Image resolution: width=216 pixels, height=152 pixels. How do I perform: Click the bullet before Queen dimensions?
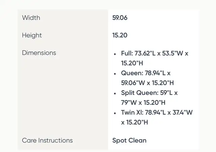tap(115, 74)
